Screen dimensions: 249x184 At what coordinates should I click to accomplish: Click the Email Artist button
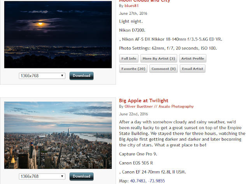point(193,69)
